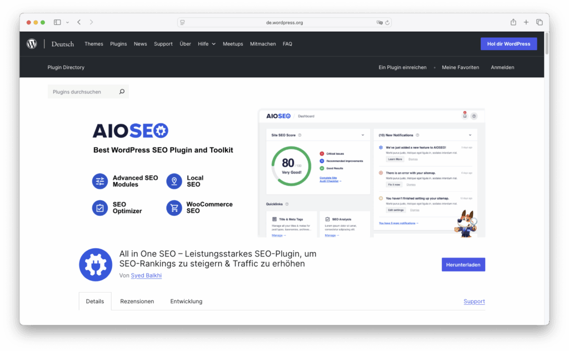Open the Plugins menu item

[x=118, y=43]
